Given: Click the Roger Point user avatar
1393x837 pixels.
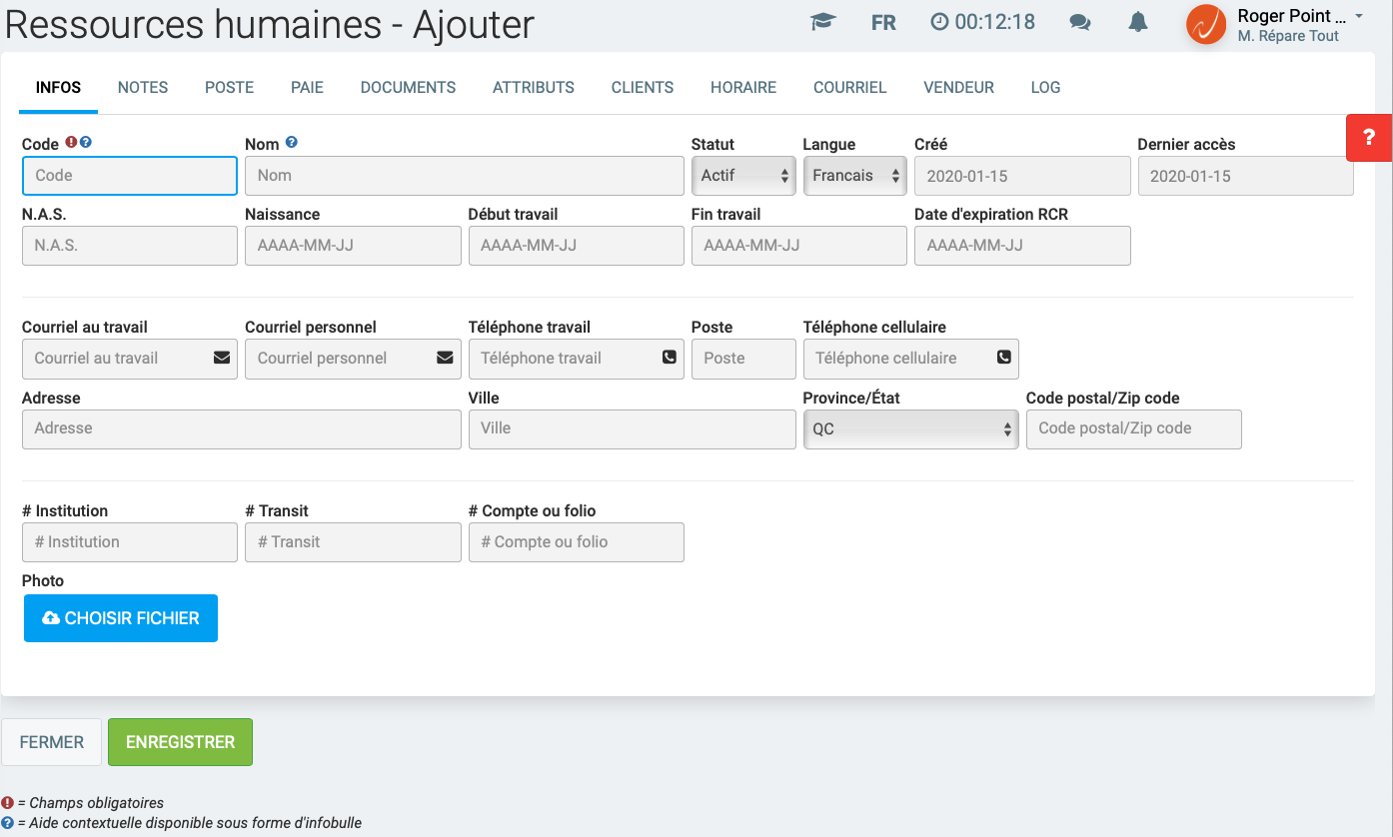Looking at the screenshot, I should point(1206,24).
